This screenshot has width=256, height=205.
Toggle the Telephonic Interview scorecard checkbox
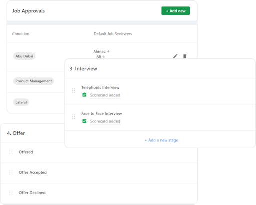click(84, 95)
